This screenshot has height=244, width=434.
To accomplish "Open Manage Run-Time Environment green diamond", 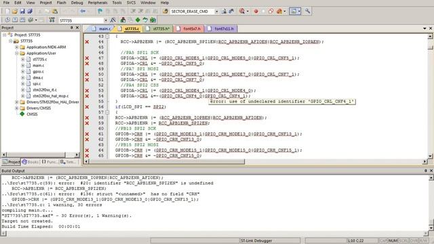I will [138, 20].
